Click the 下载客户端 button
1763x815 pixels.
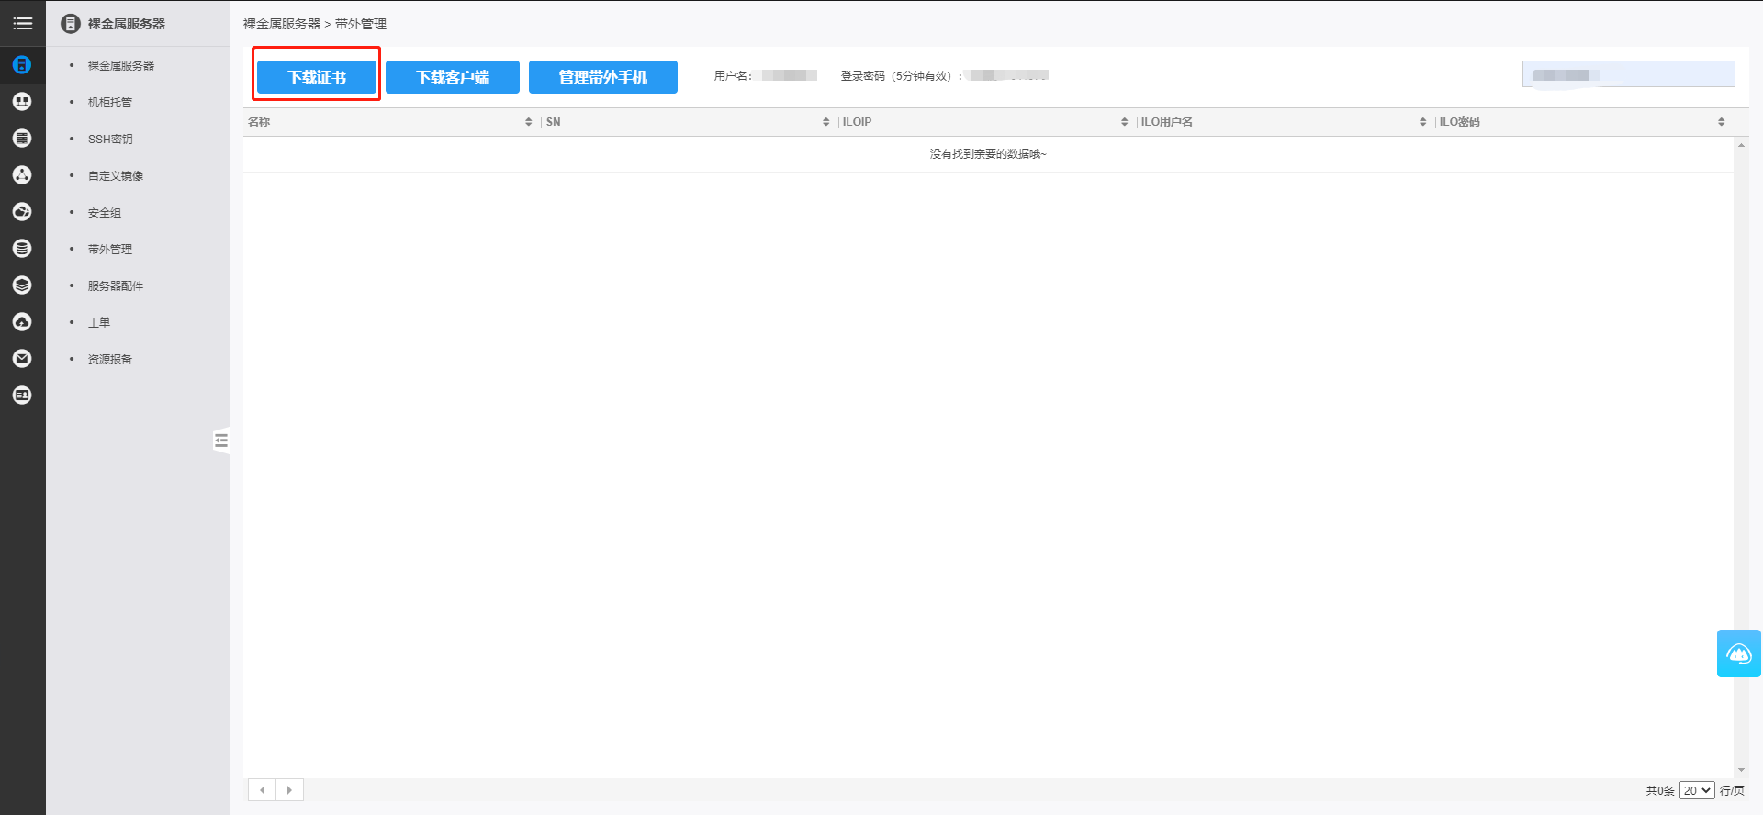[x=453, y=77]
